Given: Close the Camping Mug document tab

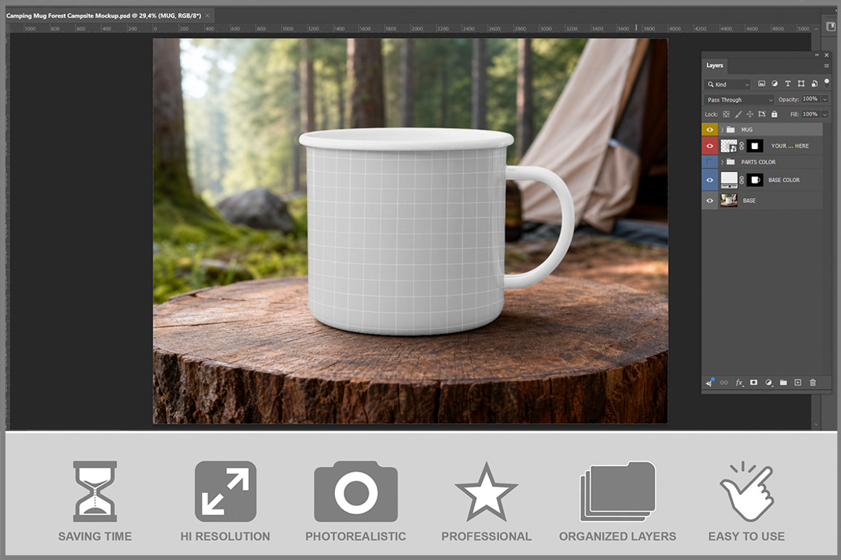Looking at the screenshot, I should pos(207,15).
